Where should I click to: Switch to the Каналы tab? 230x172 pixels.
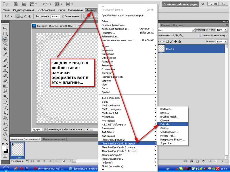[x=166, y=25]
